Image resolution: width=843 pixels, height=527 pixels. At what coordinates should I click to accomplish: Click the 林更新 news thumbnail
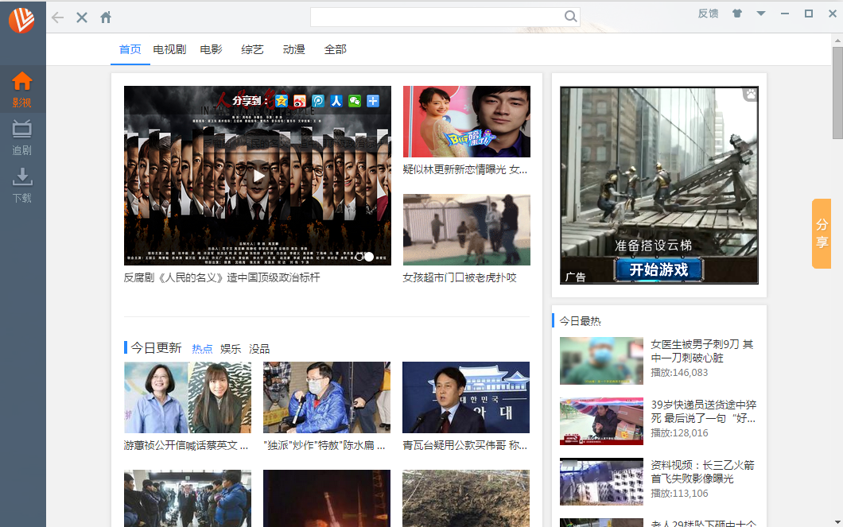(x=467, y=122)
